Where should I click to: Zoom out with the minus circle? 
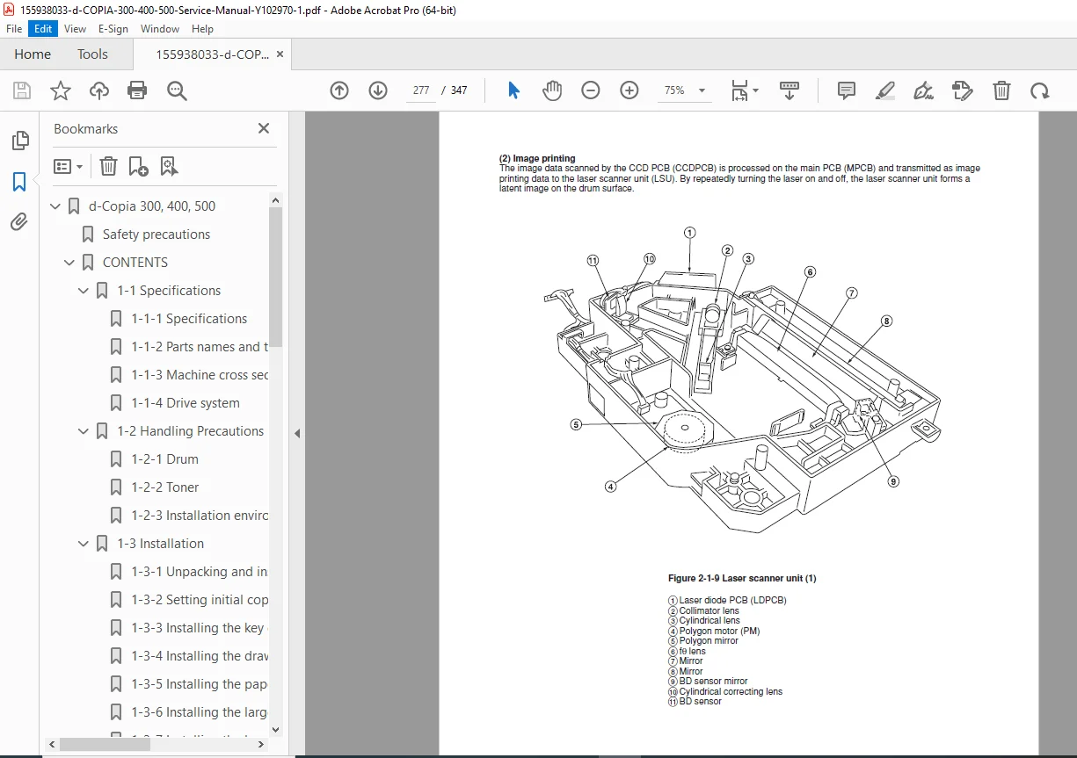click(591, 90)
